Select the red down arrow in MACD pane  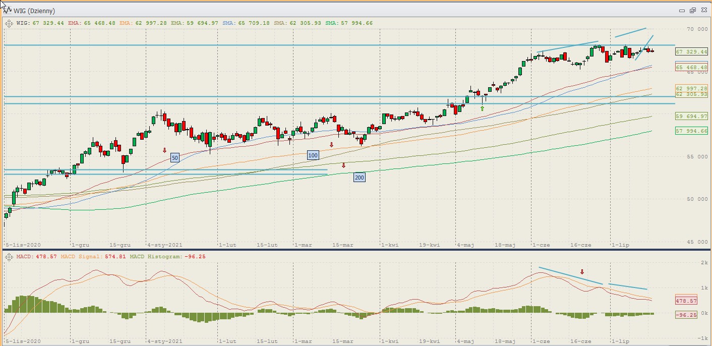(x=582, y=272)
